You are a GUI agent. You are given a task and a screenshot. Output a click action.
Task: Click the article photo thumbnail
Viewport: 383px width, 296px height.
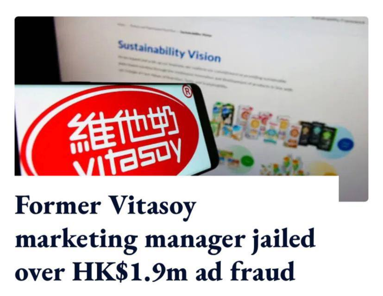[x=191, y=109]
